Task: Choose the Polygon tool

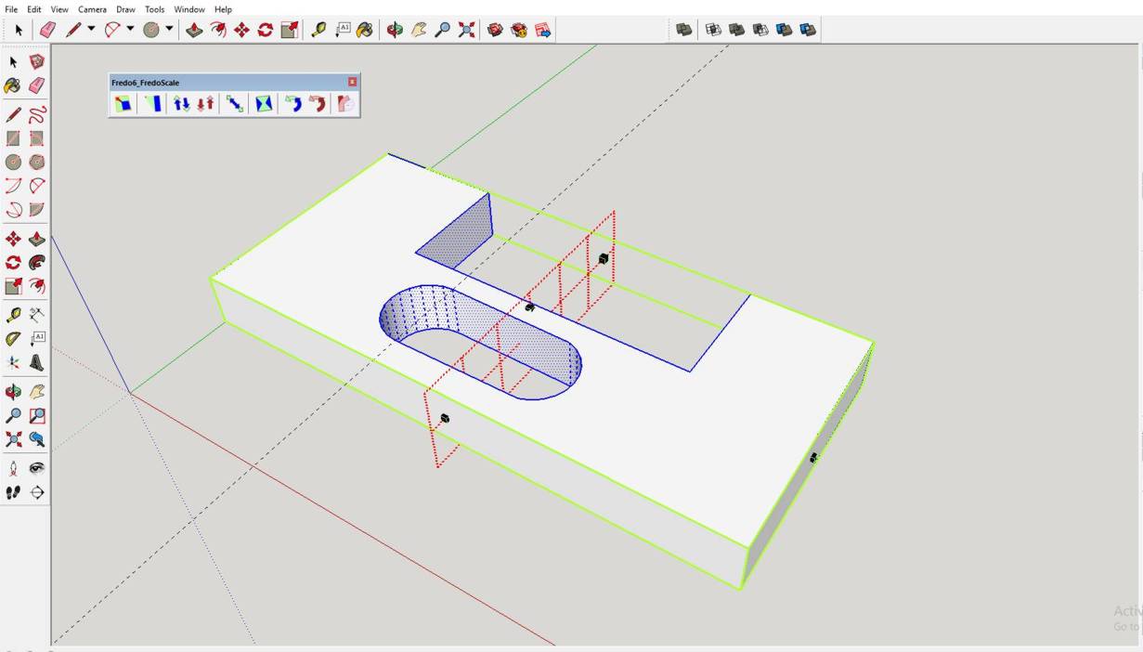Action: click(37, 163)
